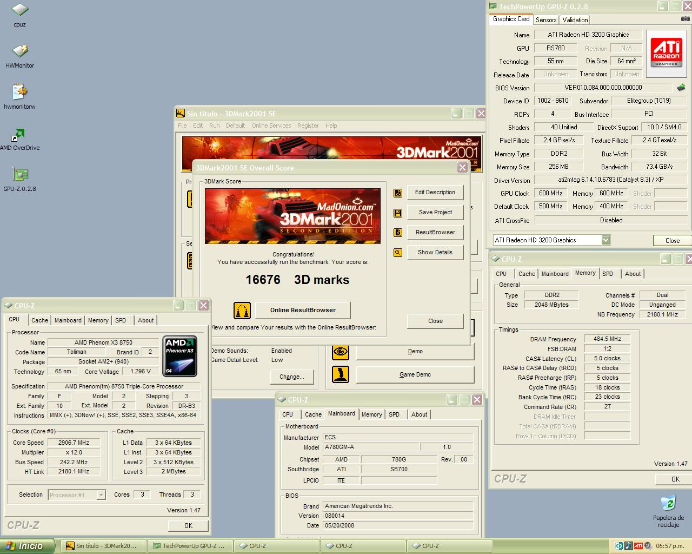Switch to Validation tab in GPU-Z
This screenshot has height=554, width=692.
pos(575,20)
